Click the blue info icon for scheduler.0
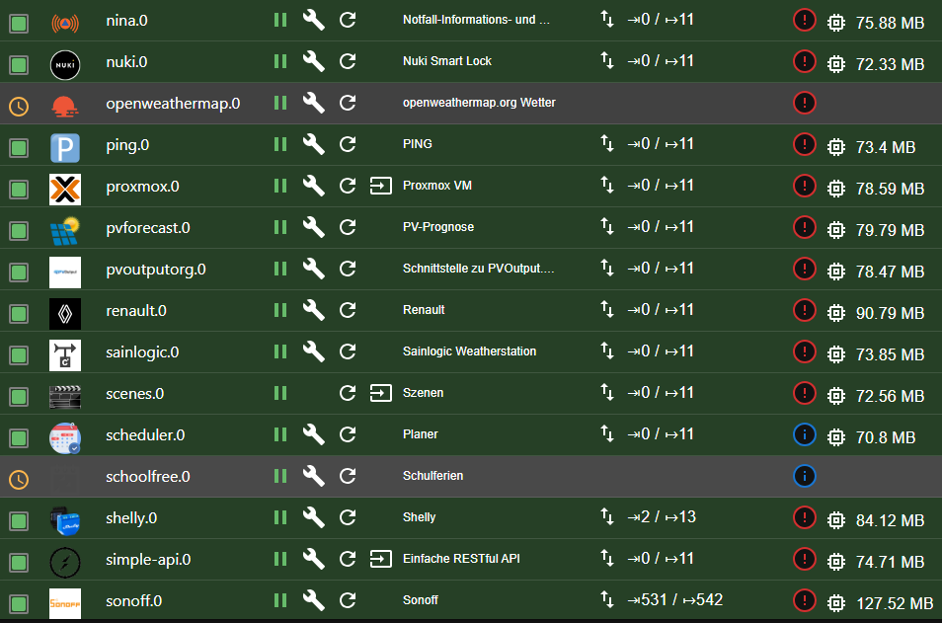Screen dimensions: 942x623 [x=805, y=434]
